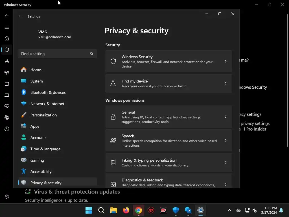Image resolution: width=289 pixels, height=217 pixels.
Task: Open Account protection in Windows Security sidebar
Action: click(x=7, y=61)
